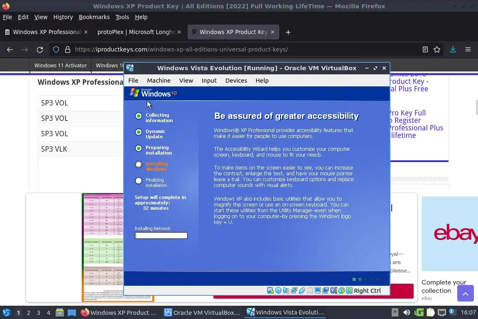
Task: Open the USB devices status icon
Action: (x=302, y=290)
